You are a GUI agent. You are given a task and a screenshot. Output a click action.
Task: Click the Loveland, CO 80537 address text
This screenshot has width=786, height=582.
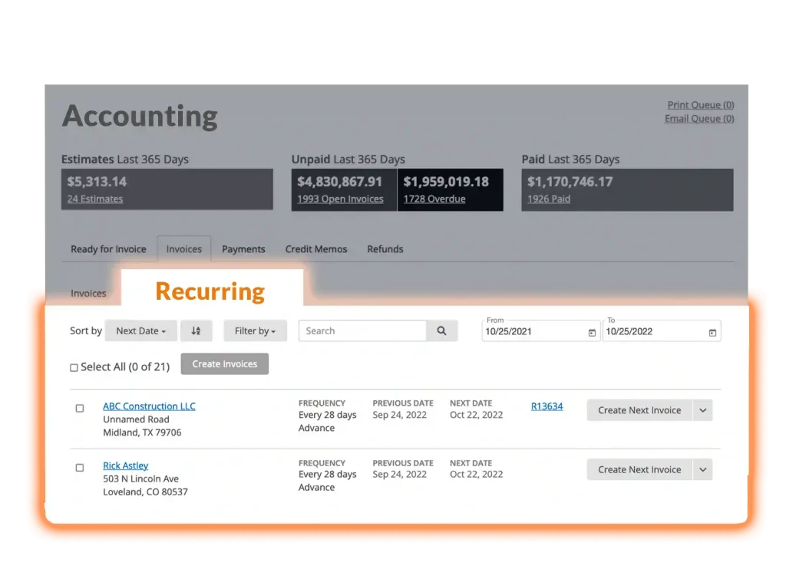point(145,492)
